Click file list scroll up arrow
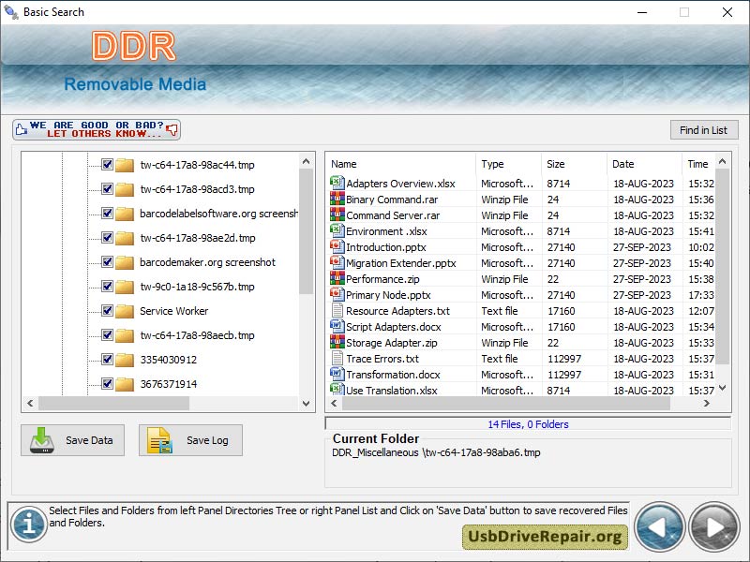750x562 pixels. click(723, 161)
